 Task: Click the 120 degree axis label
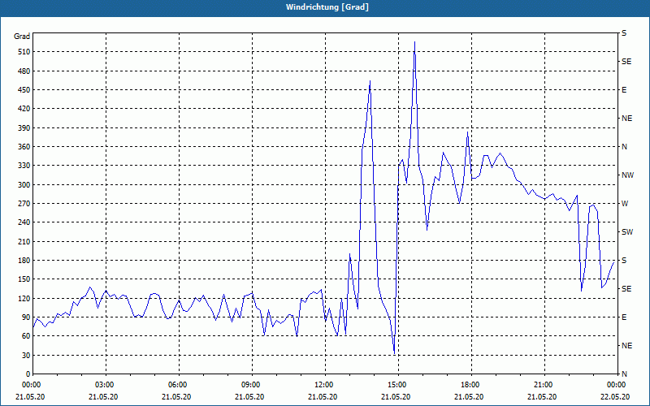pyautogui.click(x=25, y=298)
